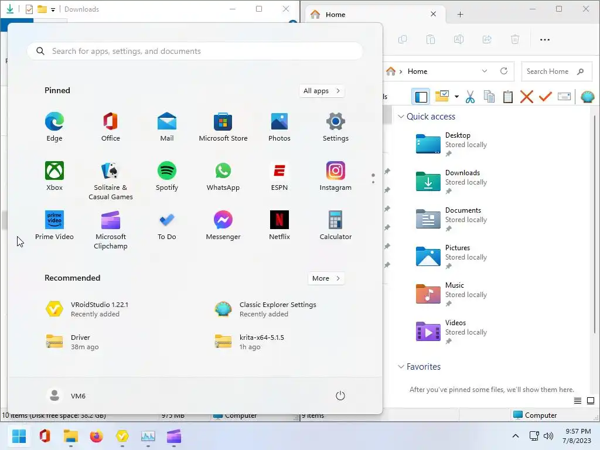Image resolution: width=600 pixels, height=450 pixels.
Task: Open the Music folder in Quick access
Action: [x=452, y=294]
